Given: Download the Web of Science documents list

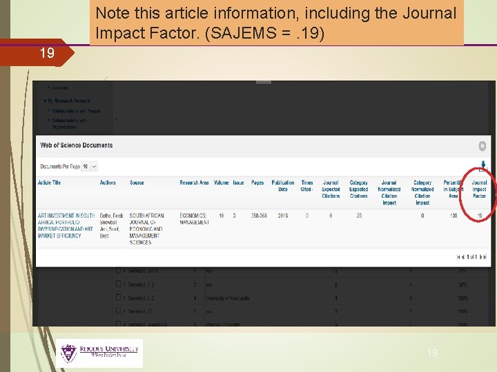Looking at the screenshot, I should pos(483,165).
